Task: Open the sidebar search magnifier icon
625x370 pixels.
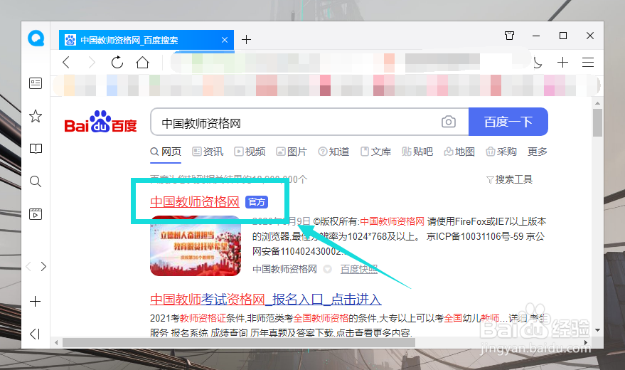Action: coord(36,181)
